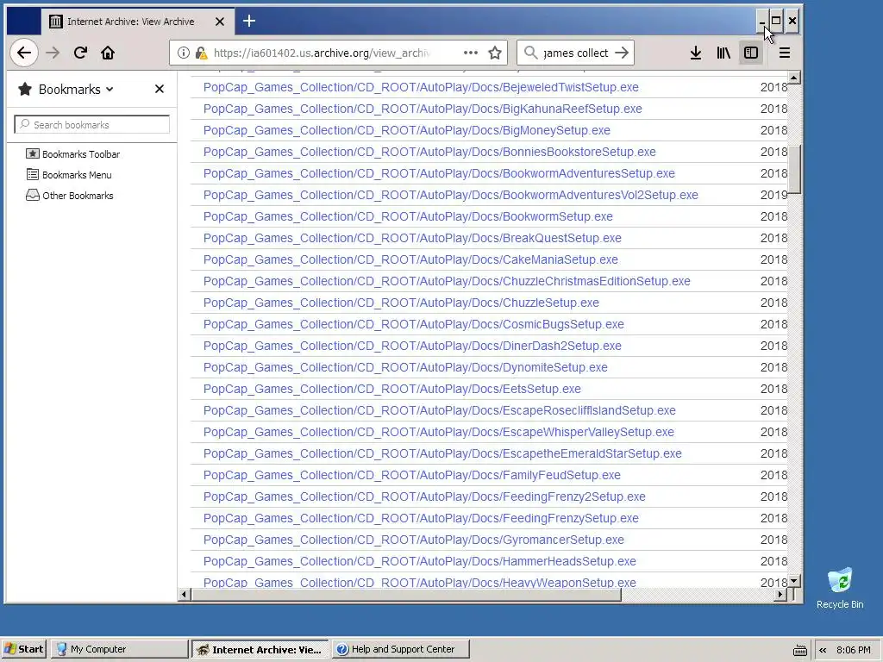Close the Bookmarks sidebar
The width and height of the screenshot is (883, 662).
tap(160, 89)
